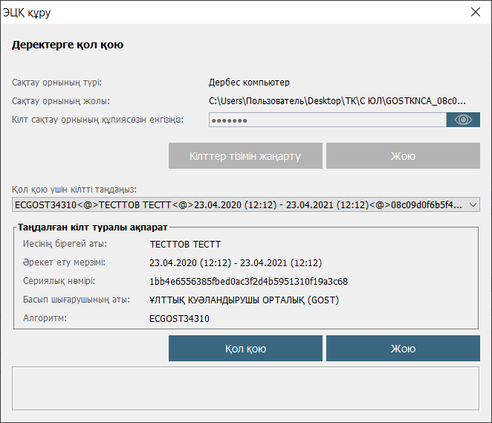Click 'Кілт сақтау орнының құпиясөзін енгізіңіз:' label
This screenshot has height=423, width=492.
click(97, 120)
